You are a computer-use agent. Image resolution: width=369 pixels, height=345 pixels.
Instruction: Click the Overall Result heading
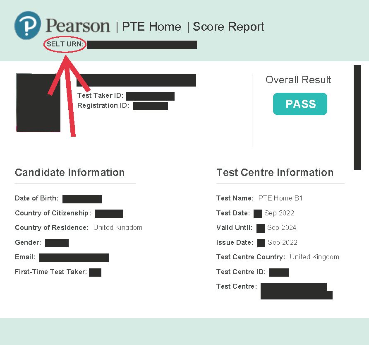pos(298,80)
